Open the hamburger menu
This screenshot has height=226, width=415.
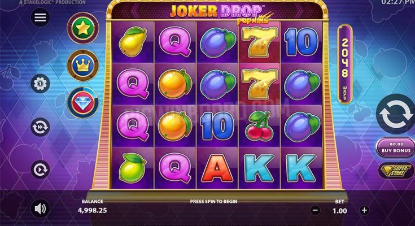tap(40, 18)
